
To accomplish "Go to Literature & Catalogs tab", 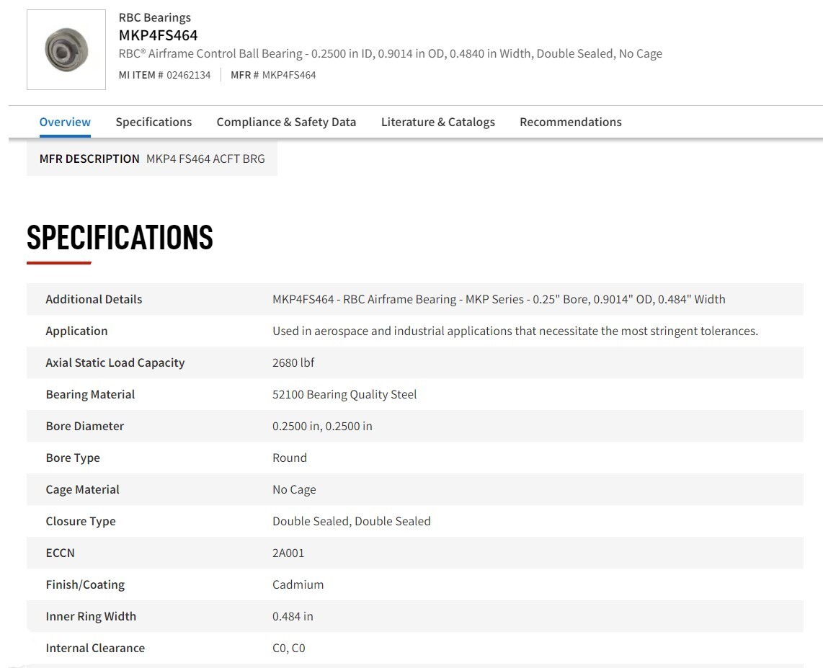I will coord(437,122).
